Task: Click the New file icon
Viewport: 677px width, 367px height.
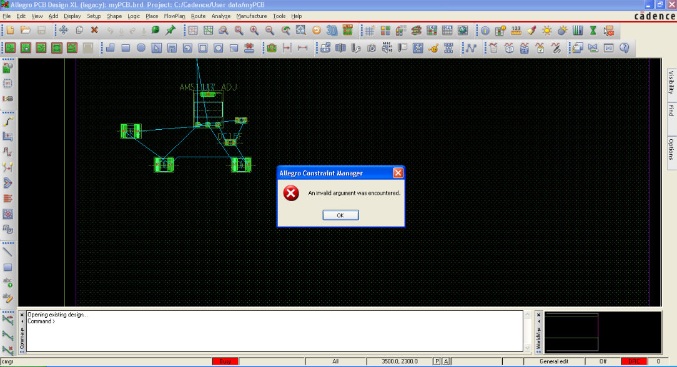Action: [10, 30]
